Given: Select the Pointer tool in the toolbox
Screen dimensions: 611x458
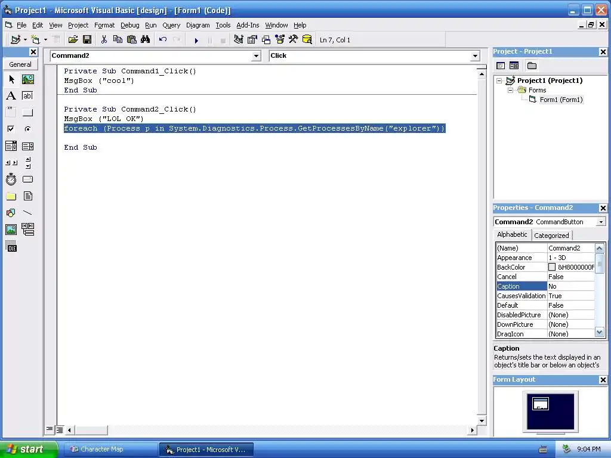Looking at the screenshot, I should (x=11, y=79).
